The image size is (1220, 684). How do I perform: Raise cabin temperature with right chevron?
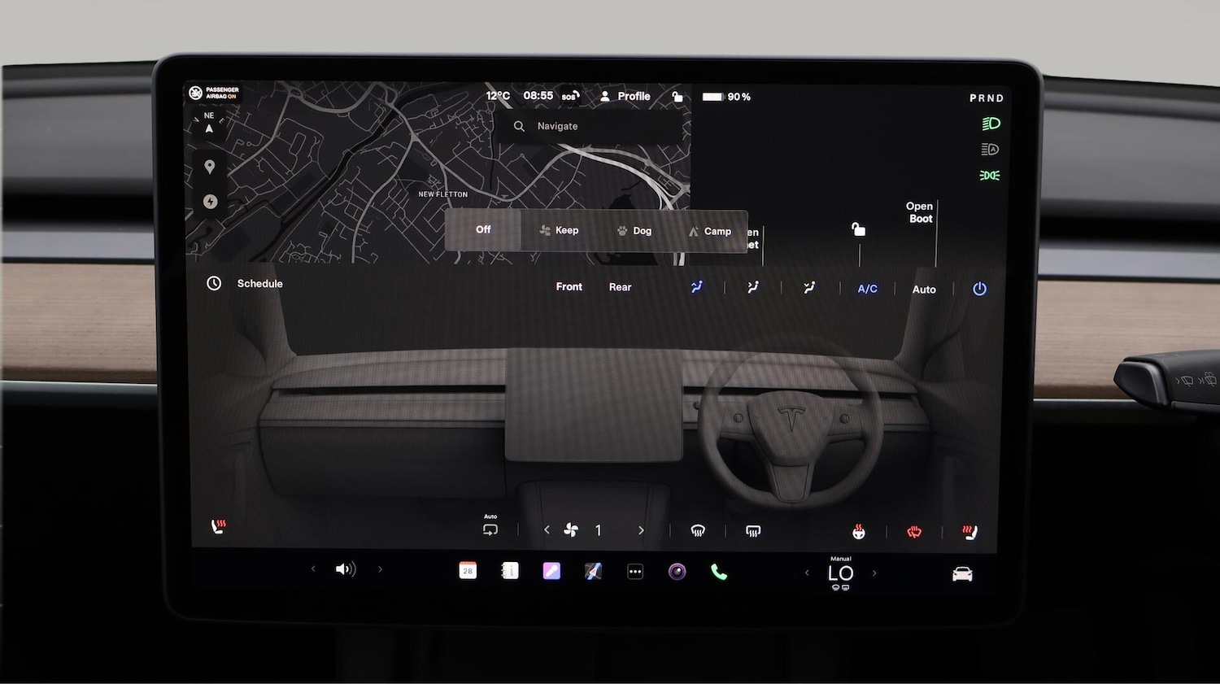click(874, 573)
